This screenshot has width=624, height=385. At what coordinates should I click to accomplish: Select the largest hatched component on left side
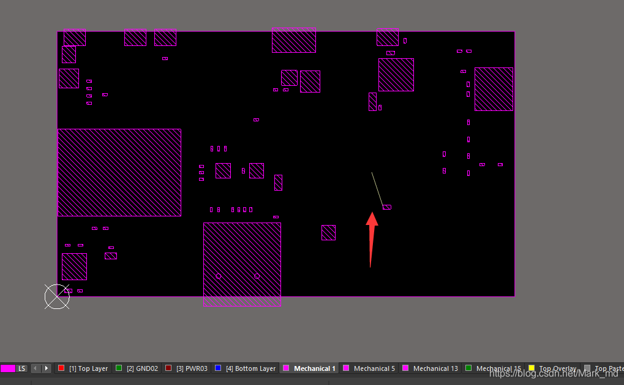[119, 172]
